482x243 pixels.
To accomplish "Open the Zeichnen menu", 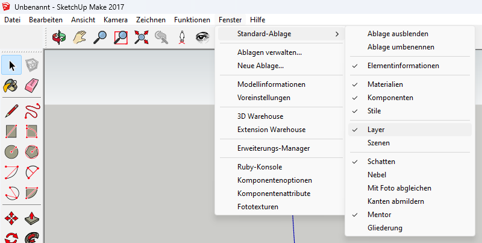I will pos(151,20).
